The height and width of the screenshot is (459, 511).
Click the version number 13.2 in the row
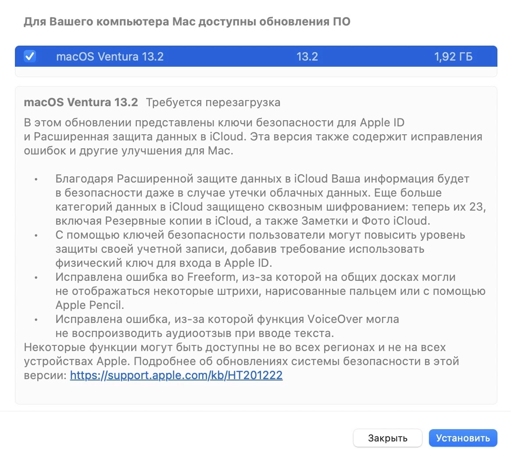coord(307,56)
